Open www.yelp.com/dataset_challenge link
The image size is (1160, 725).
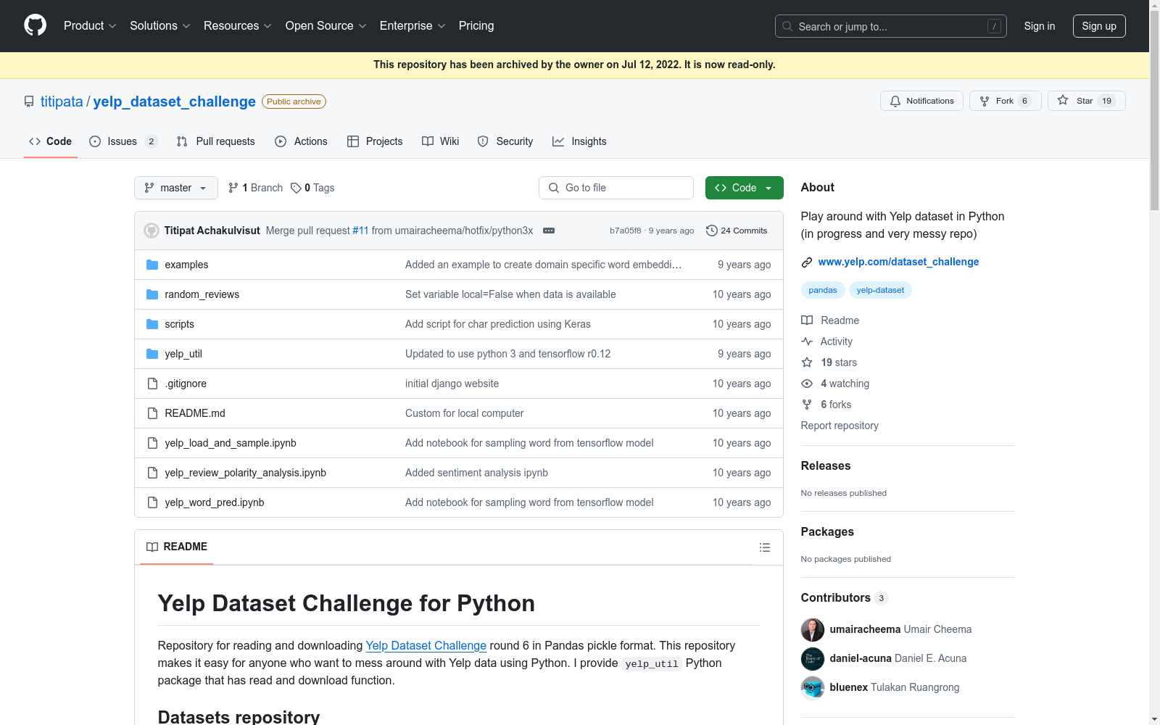898,262
